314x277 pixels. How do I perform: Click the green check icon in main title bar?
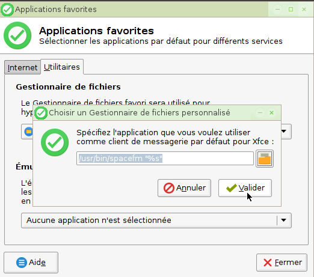[7, 10]
